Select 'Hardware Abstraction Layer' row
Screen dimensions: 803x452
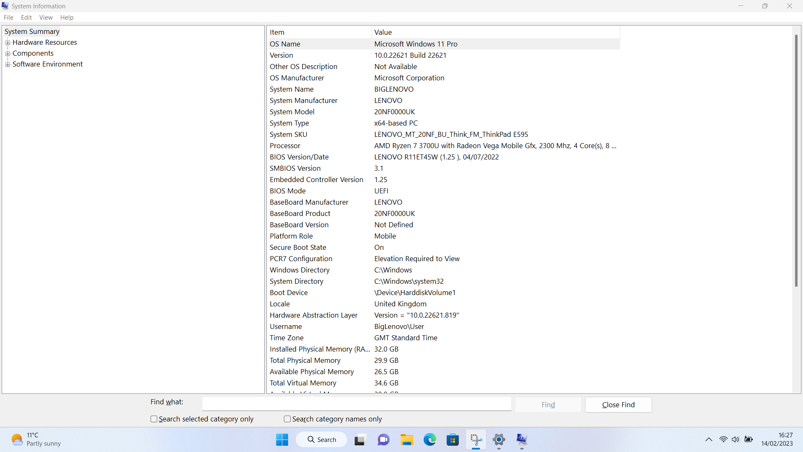pyautogui.click(x=444, y=315)
